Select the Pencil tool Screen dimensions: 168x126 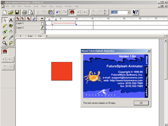5,26
